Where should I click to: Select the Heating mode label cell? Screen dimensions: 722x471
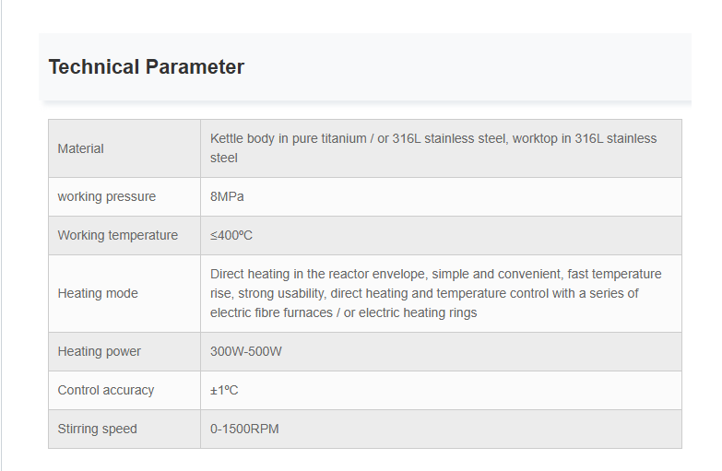(x=124, y=293)
